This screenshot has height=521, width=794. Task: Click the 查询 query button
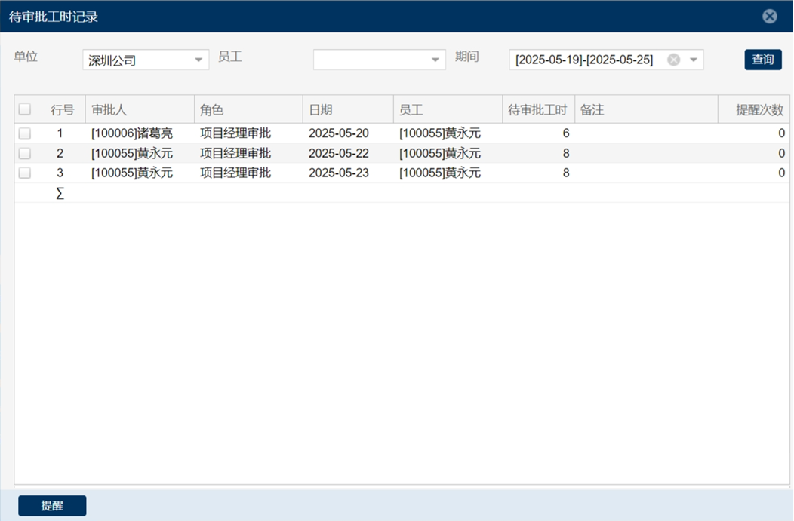(762, 60)
